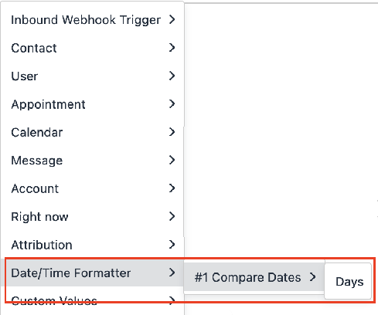Select the Right now menu item
Viewport: 378px width, 315px height.
pyautogui.click(x=92, y=217)
